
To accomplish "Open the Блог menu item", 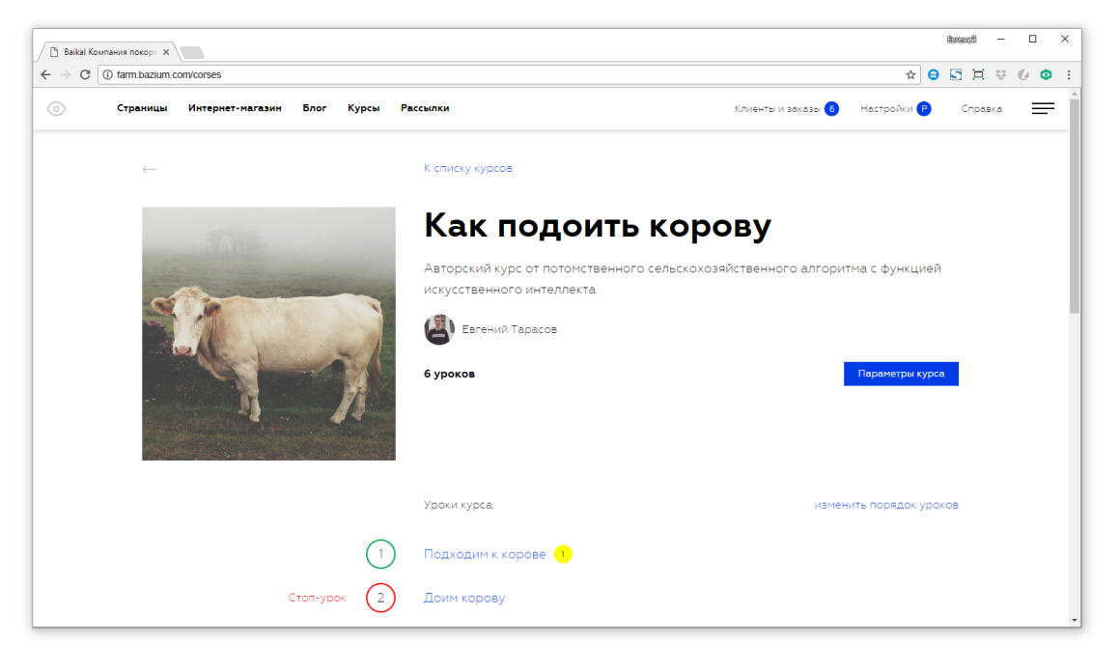I will click(x=315, y=108).
